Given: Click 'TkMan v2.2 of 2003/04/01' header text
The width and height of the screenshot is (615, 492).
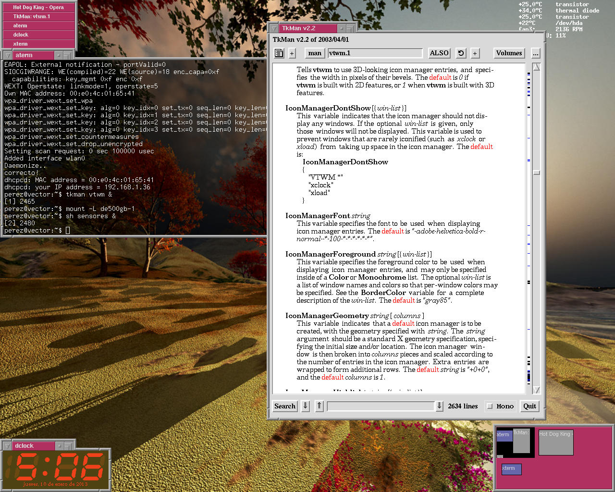Looking at the screenshot, I should (x=311, y=40).
